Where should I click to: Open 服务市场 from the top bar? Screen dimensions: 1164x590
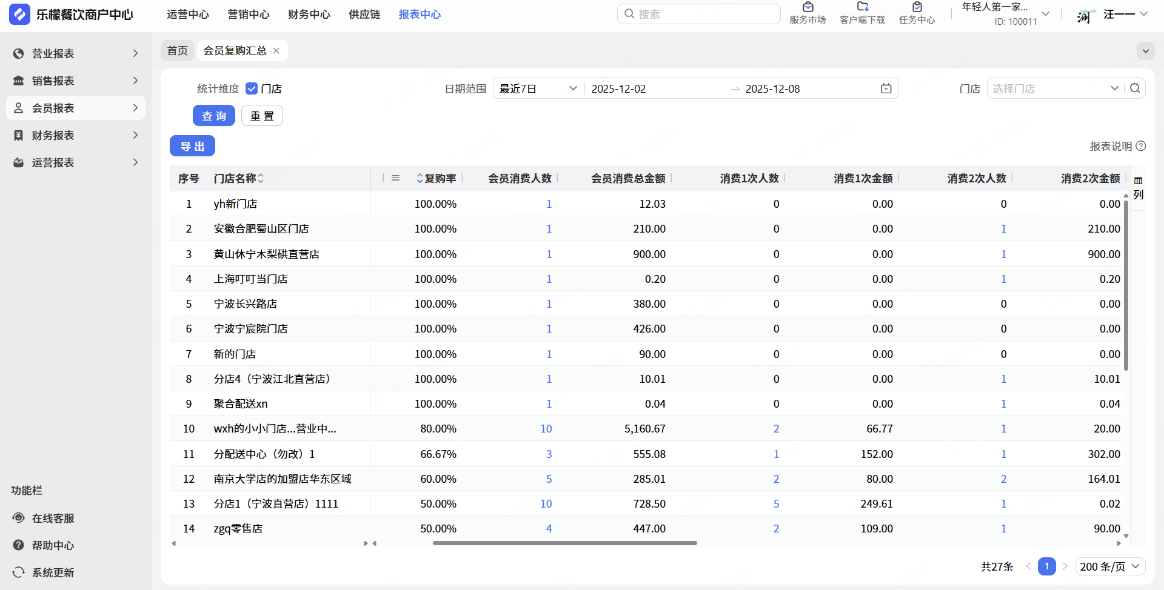click(x=808, y=13)
